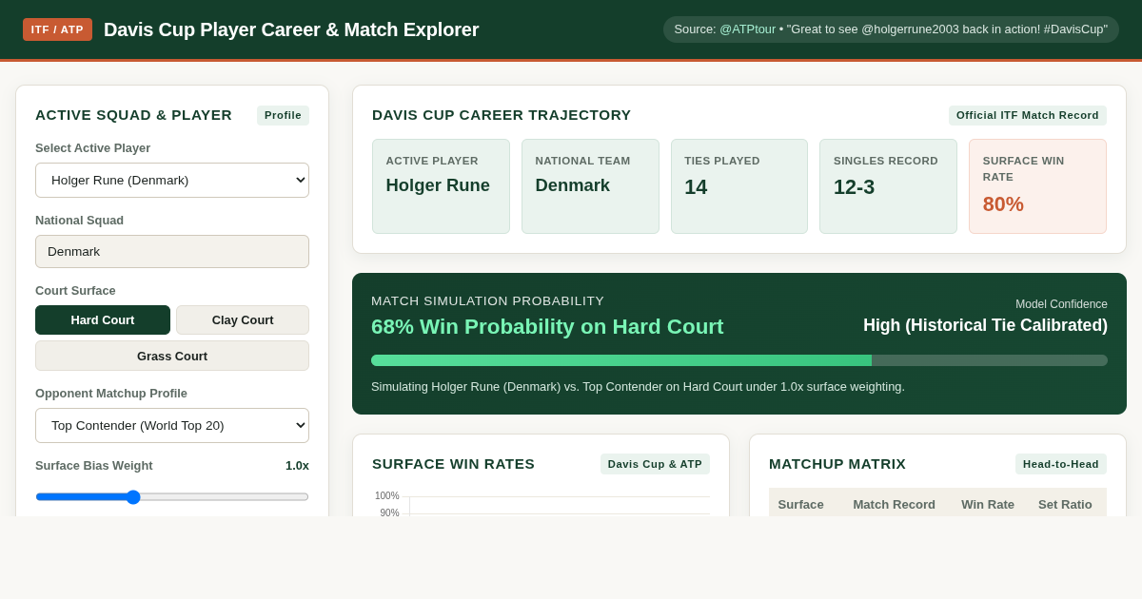Select the Surface Win Rate 80% card
This screenshot has width=1142, height=599.
coord(1037,186)
